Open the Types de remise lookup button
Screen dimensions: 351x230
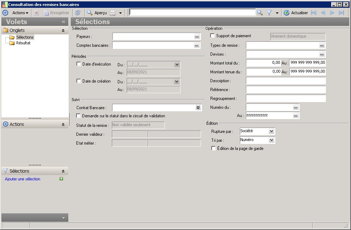pyautogui.click(x=322, y=45)
